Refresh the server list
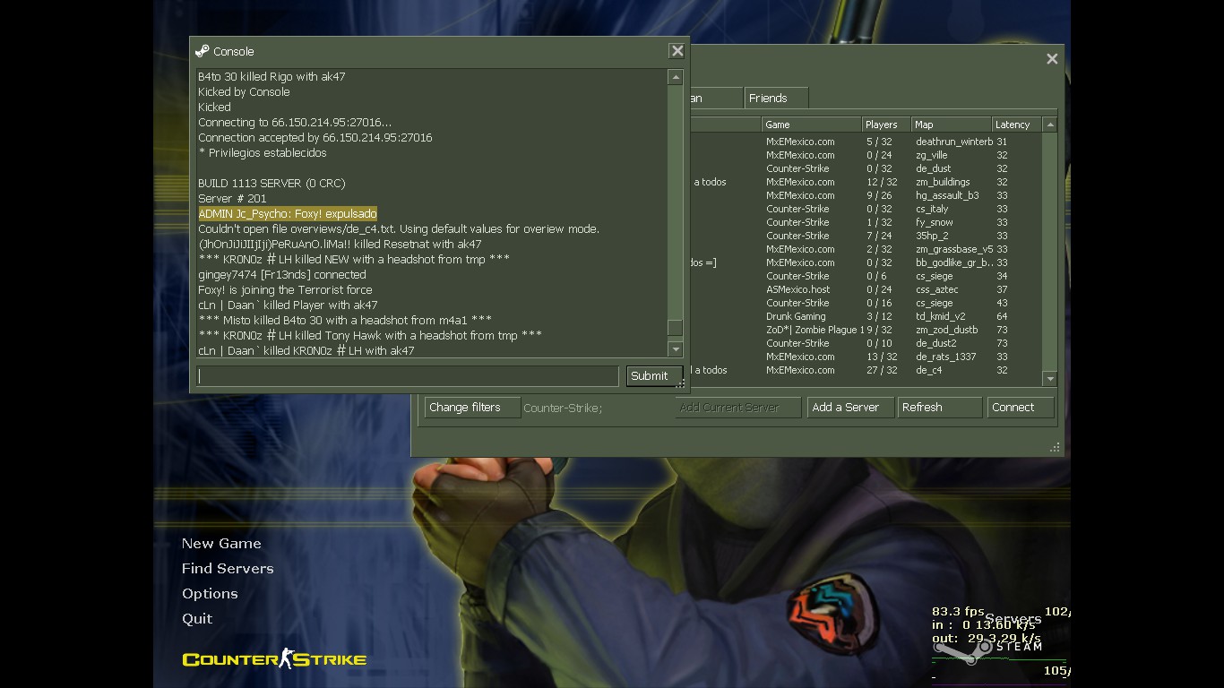The image size is (1224, 688). (x=940, y=408)
